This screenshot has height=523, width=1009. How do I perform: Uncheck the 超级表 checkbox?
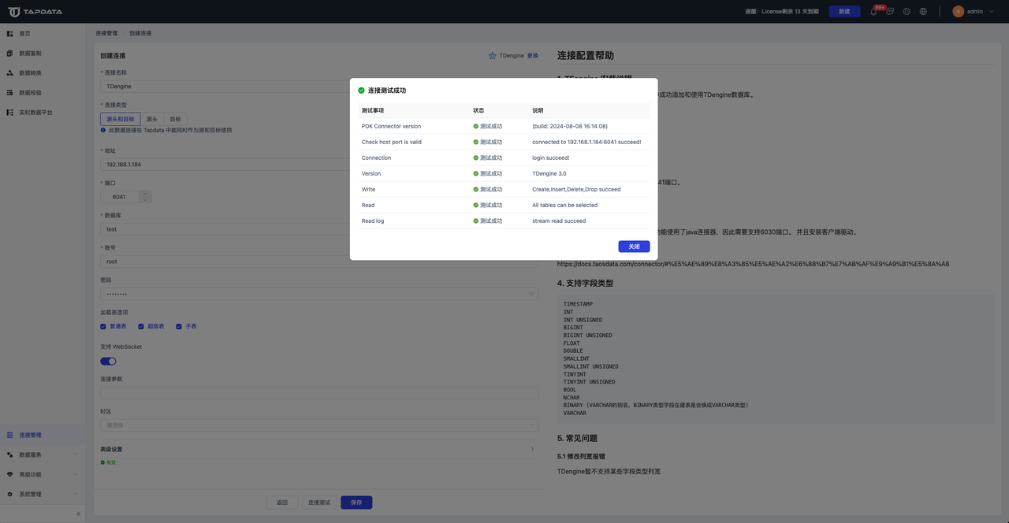pos(141,326)
